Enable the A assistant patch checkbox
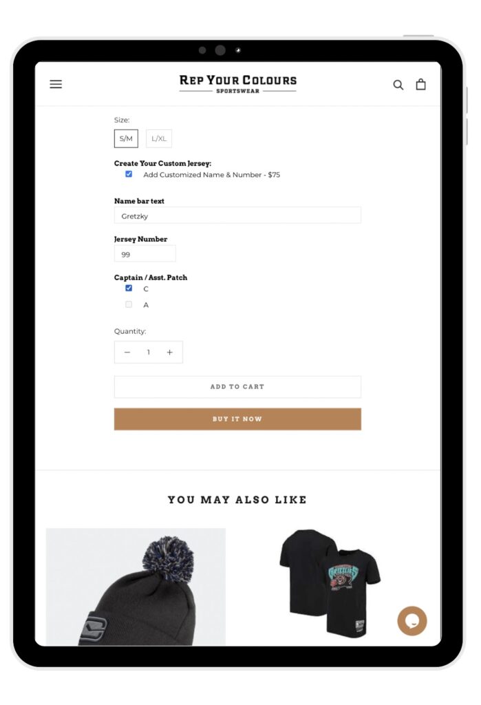 click(129, 304)
